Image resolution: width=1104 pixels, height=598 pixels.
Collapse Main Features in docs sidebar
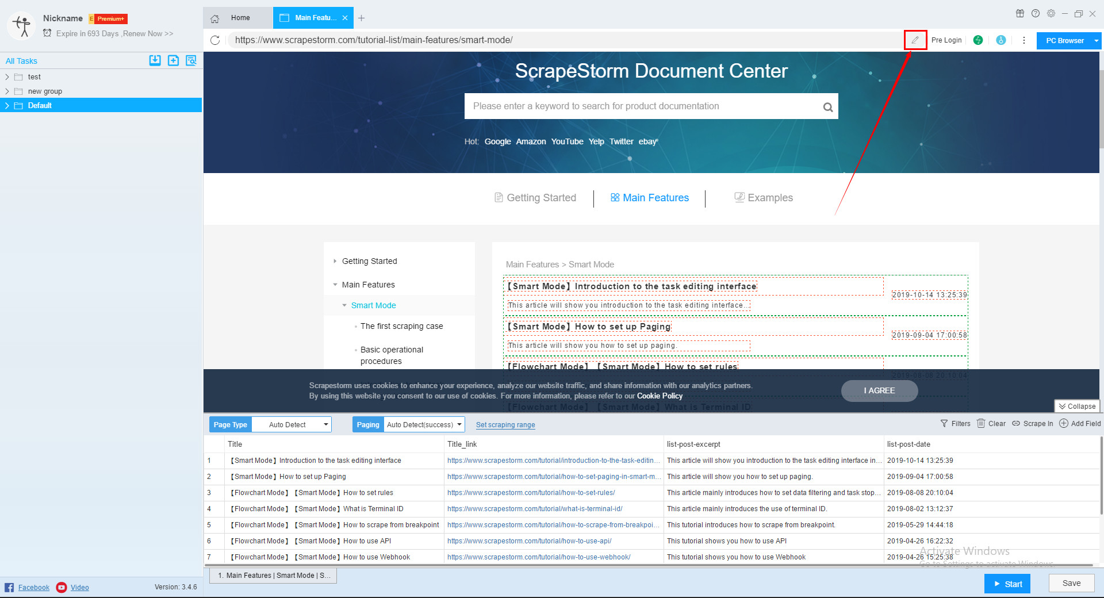click(x=335, y=285)
